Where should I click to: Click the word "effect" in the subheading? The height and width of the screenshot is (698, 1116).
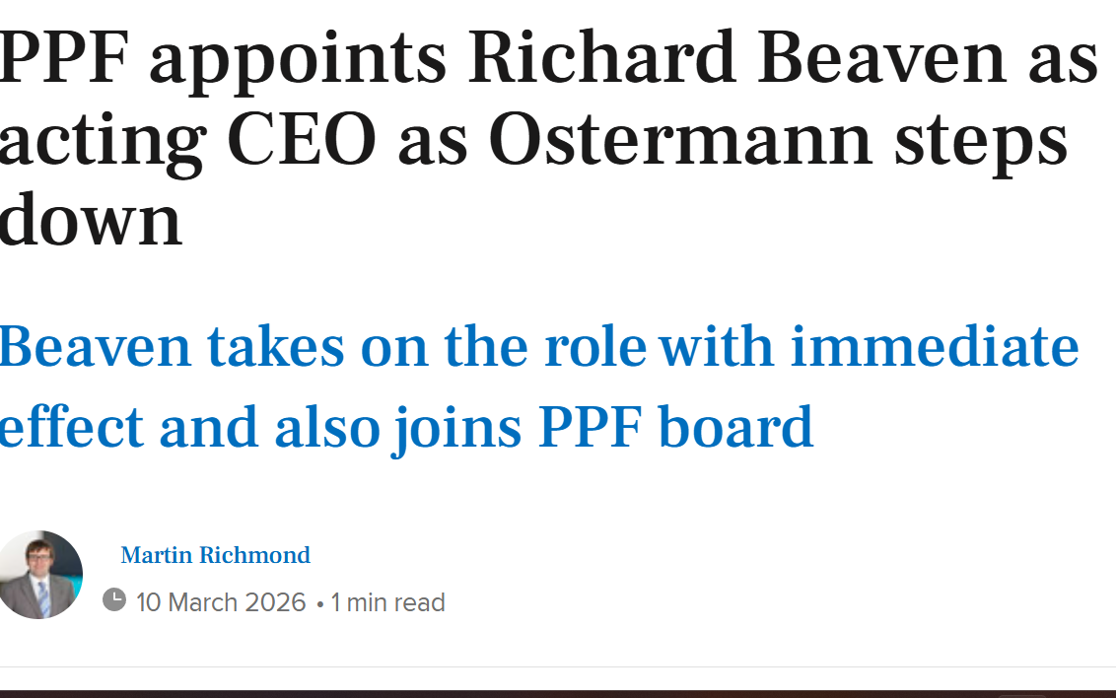click(72, 427)
